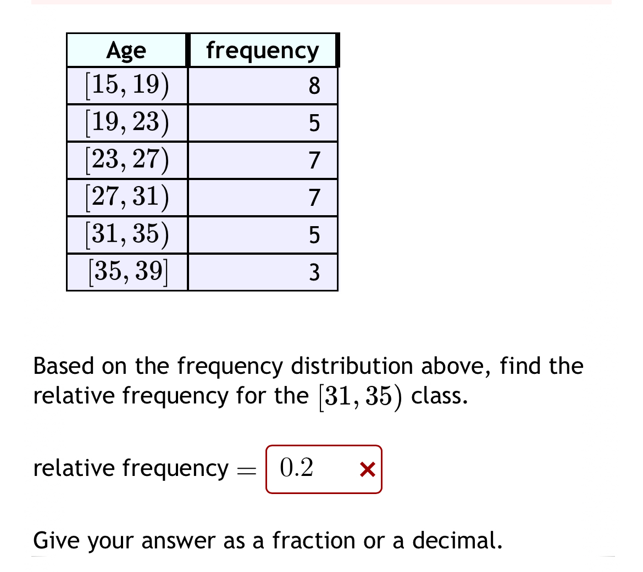The image size is (643, 572).
Task: Click the frequency value 3
Action: [314, 273]
